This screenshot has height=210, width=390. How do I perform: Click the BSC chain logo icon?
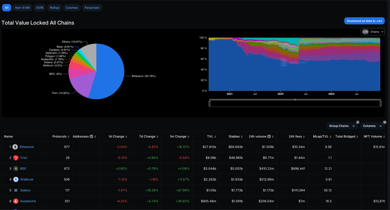[16, 168]
